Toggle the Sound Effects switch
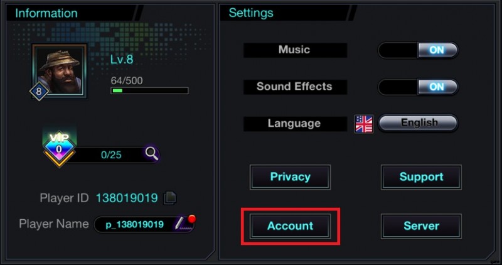The height and width of the screenshot is (265, 502). (418, 87)
